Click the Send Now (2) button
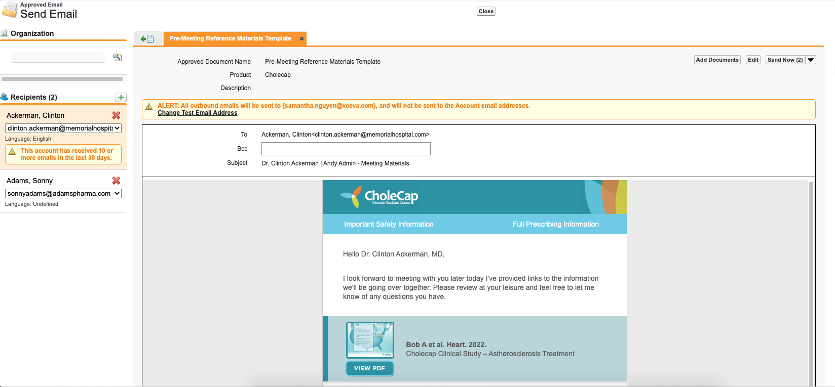 [785, 60]
